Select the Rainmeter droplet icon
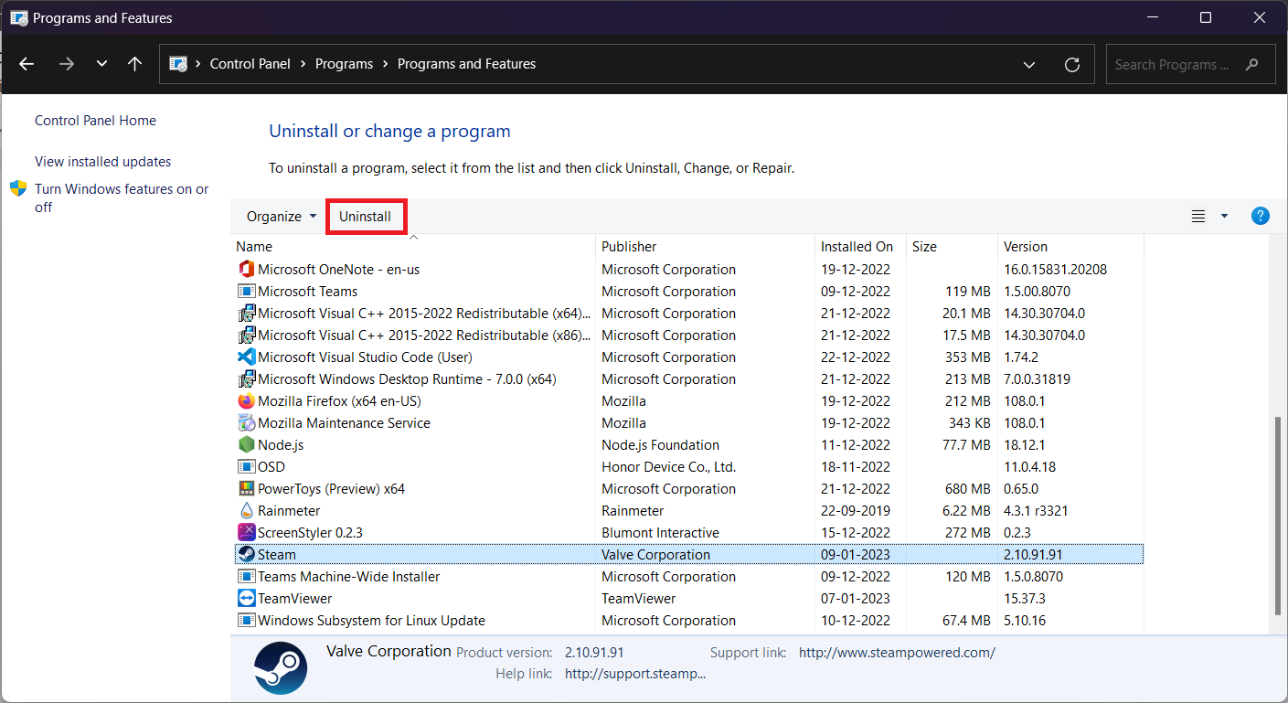1288x703 pixels. tap(246, 511)
